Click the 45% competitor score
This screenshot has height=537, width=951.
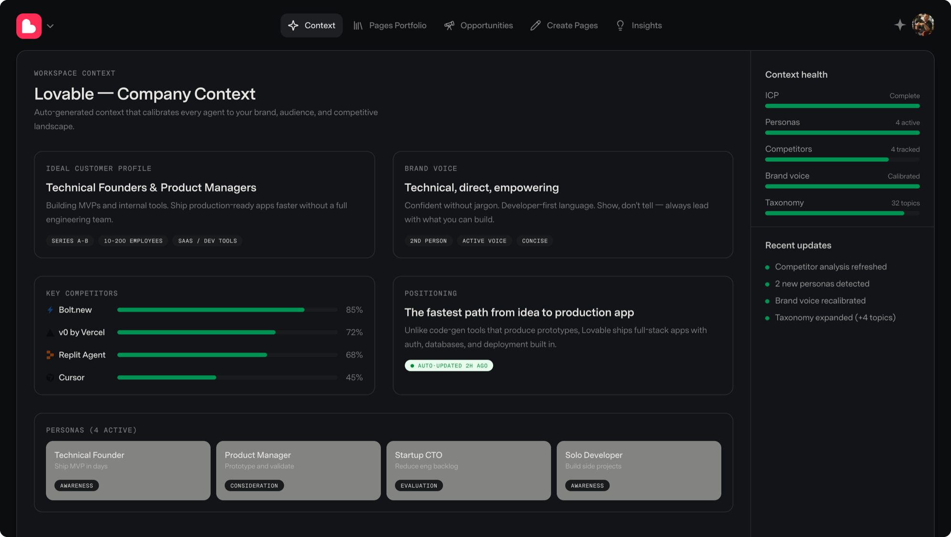[354, 377]
